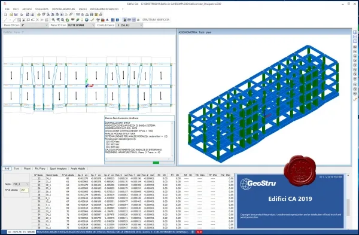The width and height of the screenshot is (359, 235).
Task: Click the blue globe icon in toolbar
Action: click(87, 20)
